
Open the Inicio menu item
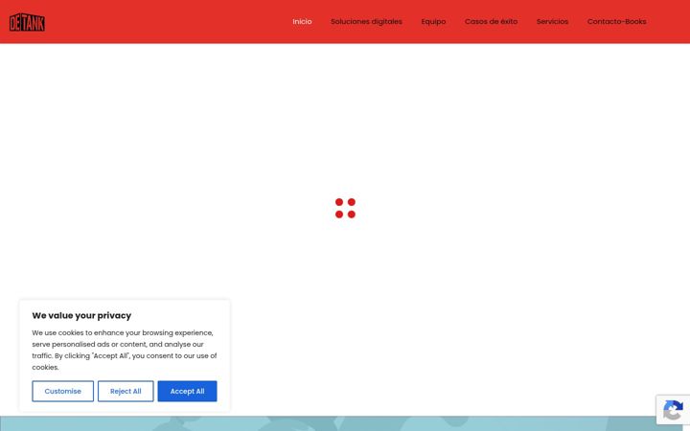(x=302, y=21)
